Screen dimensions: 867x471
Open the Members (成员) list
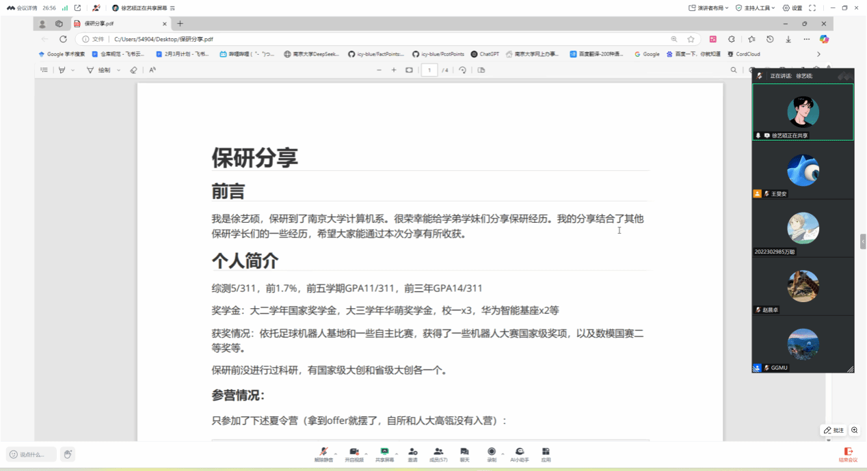click(438, 453)
